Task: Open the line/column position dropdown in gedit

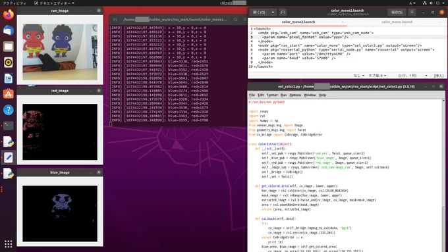Action: point(413,76)
